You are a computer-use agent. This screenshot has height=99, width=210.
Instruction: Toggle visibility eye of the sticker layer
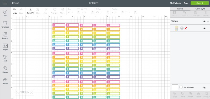pos(204,28)
